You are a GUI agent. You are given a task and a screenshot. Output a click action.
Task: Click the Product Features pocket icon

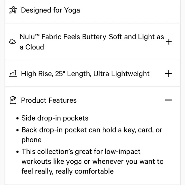(13, 100)
